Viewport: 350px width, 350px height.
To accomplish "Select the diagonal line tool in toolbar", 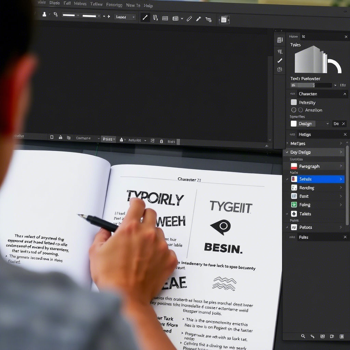I will [145, 18].
